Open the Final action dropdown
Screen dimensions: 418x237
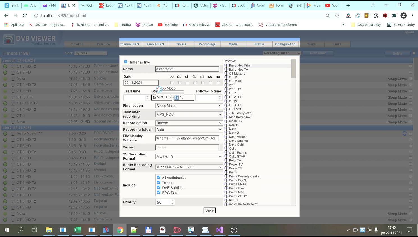(189, 106)
